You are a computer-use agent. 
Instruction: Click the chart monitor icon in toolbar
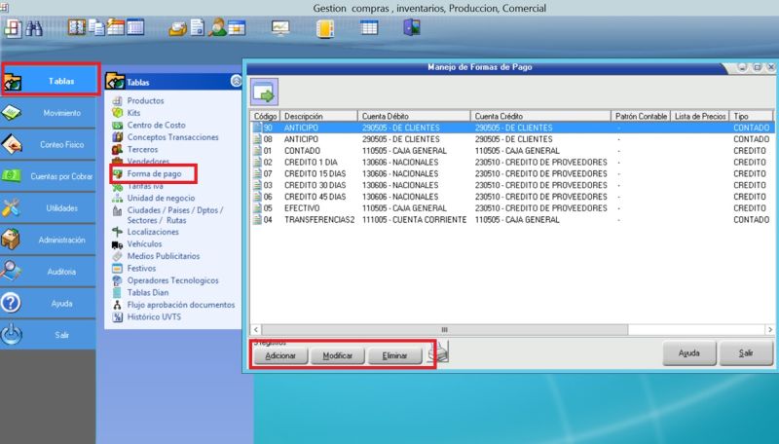click(x=280, y=28)
